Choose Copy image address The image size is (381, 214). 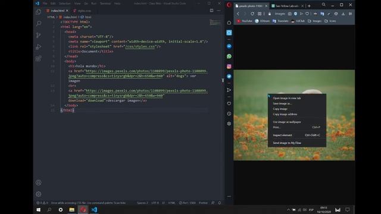click(x=296, y=114)
